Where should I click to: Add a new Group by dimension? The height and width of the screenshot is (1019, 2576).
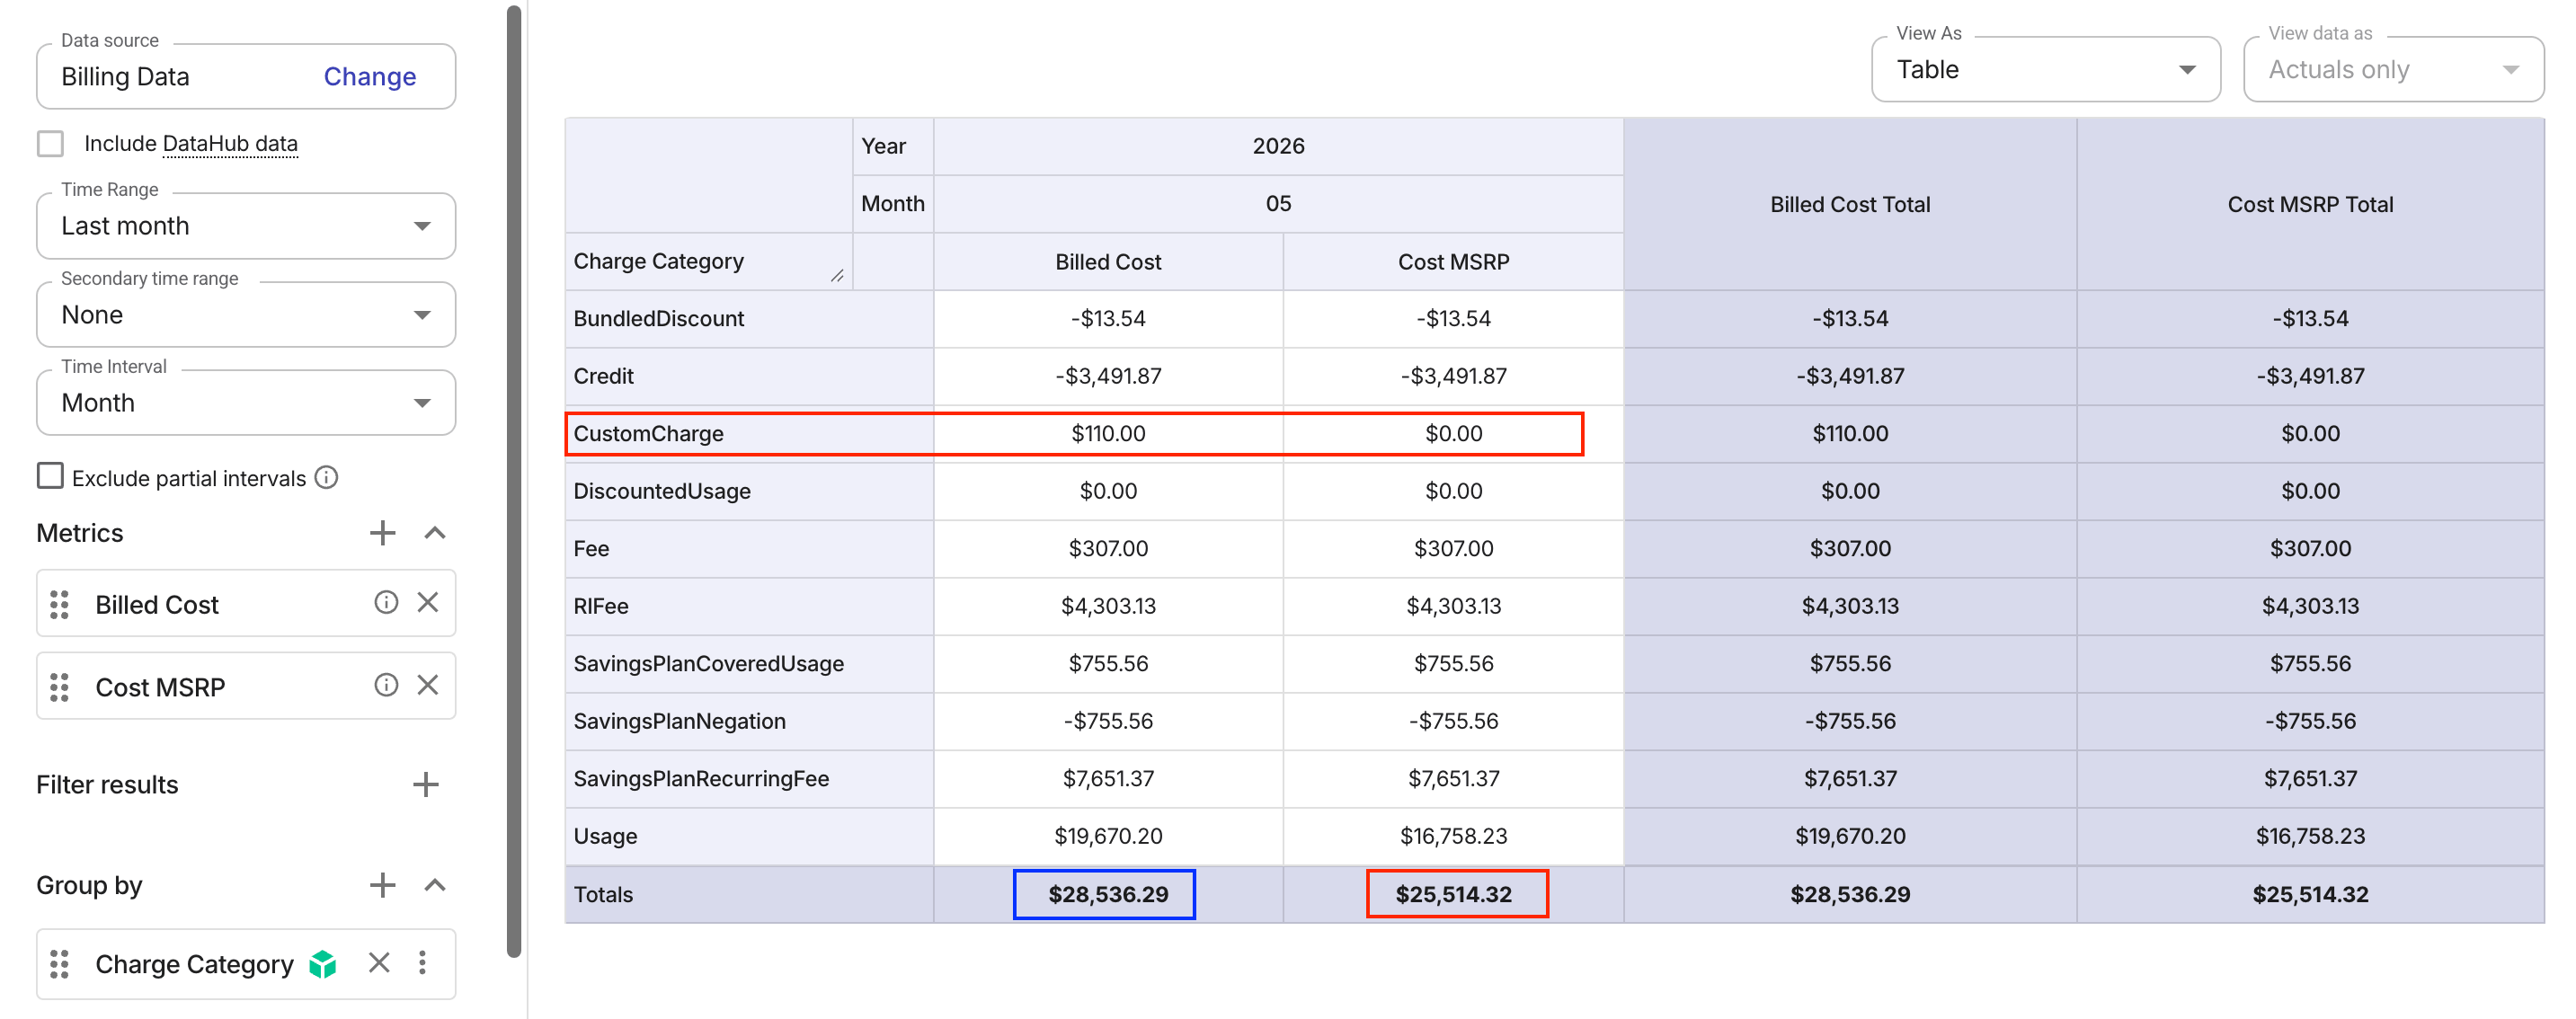click(382, 885)
